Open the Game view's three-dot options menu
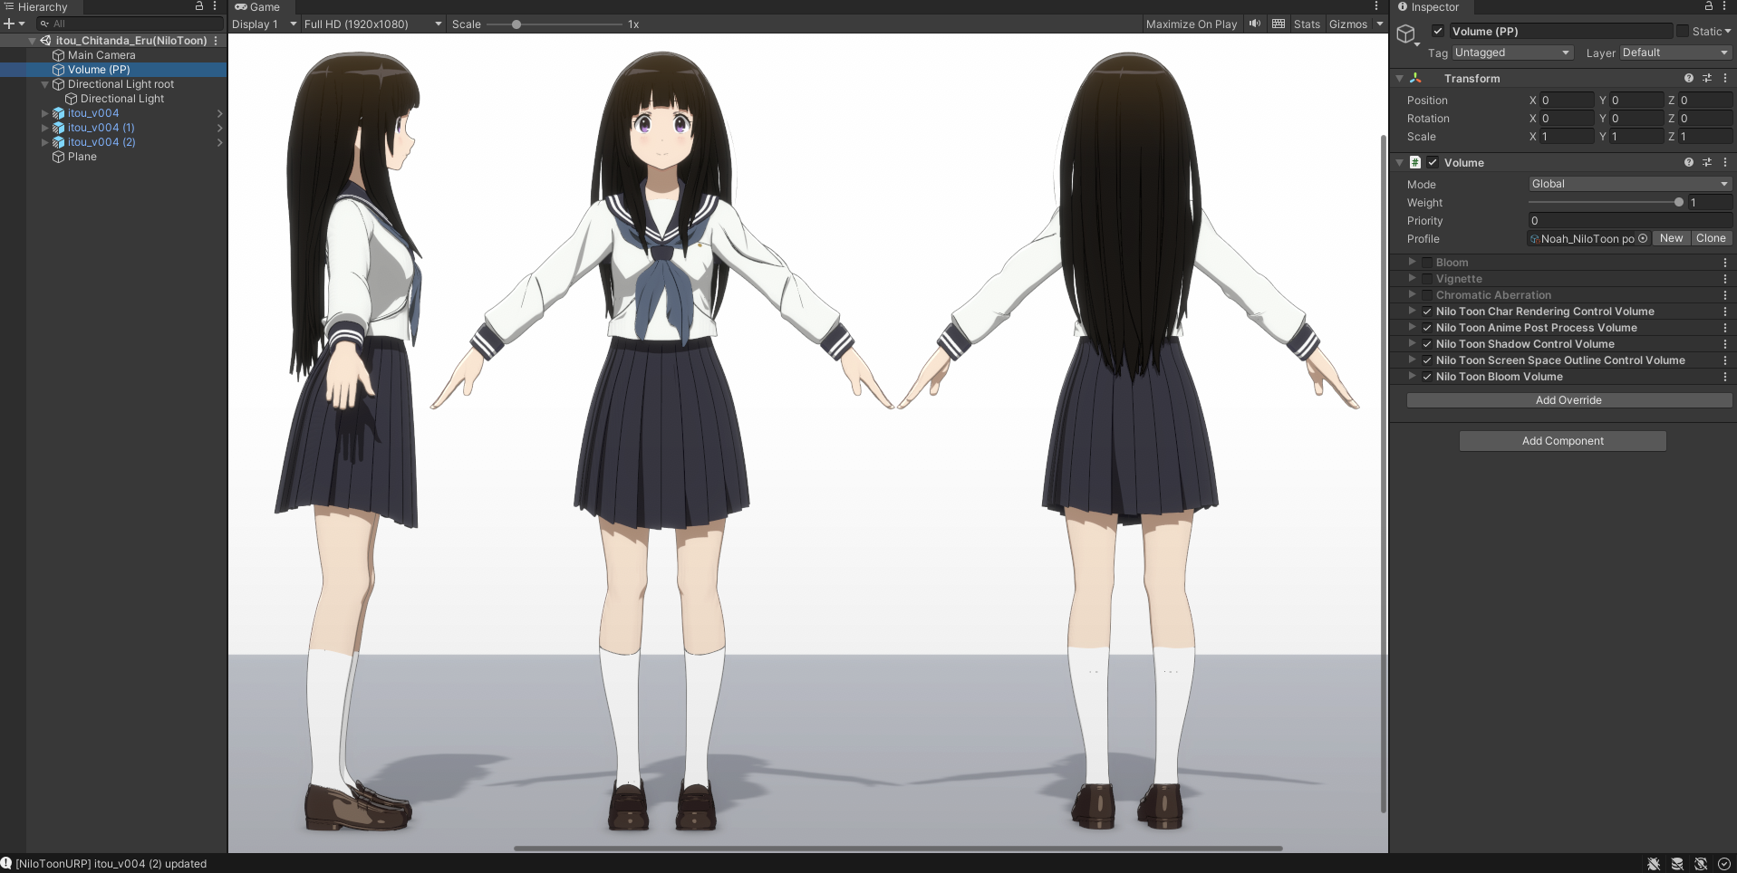Image resolution: width=1737 pixels, height=873 pixels. coord(1376,6)
